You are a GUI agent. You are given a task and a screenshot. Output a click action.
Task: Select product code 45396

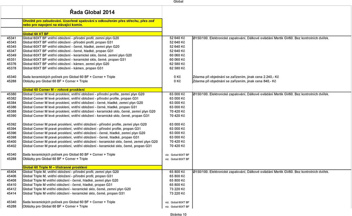pyautogui.click(x=11, y=133)
